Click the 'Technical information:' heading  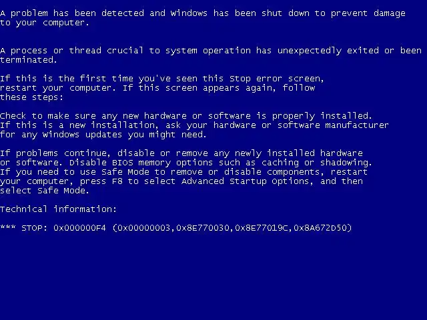(58, 209)
